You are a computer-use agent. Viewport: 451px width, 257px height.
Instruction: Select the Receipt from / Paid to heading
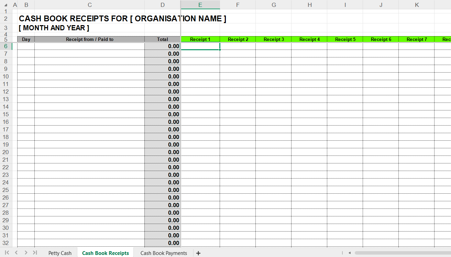click(x=89, y=39)
